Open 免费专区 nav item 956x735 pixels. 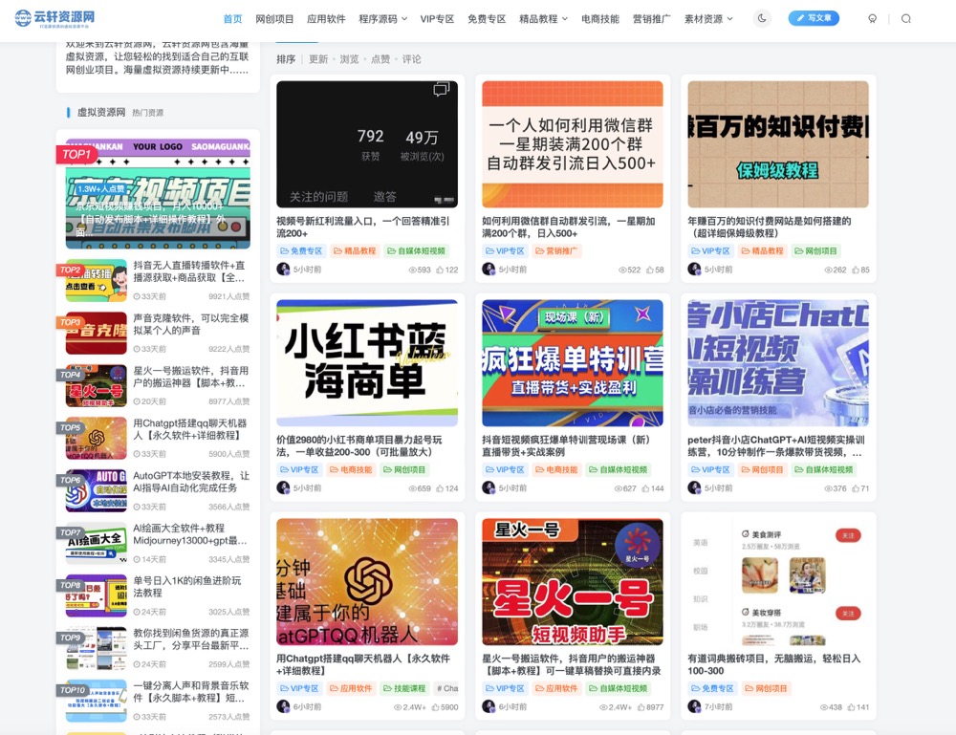click(487, 19)
